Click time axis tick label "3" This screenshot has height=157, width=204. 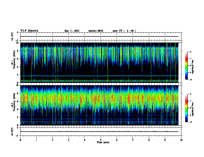[69, 140]
